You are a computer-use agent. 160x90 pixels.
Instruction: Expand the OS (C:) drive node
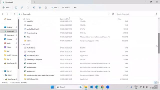click(x=3, y=75)
